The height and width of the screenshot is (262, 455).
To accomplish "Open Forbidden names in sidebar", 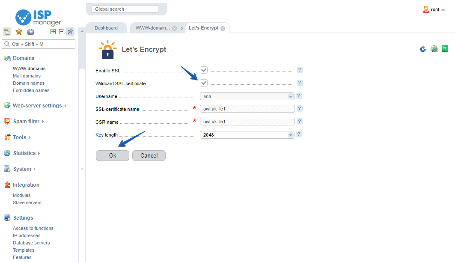I will 31,90.
